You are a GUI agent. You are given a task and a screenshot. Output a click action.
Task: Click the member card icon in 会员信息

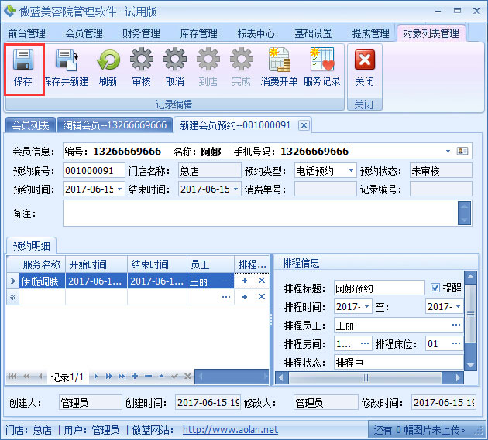tap(462, 151)
